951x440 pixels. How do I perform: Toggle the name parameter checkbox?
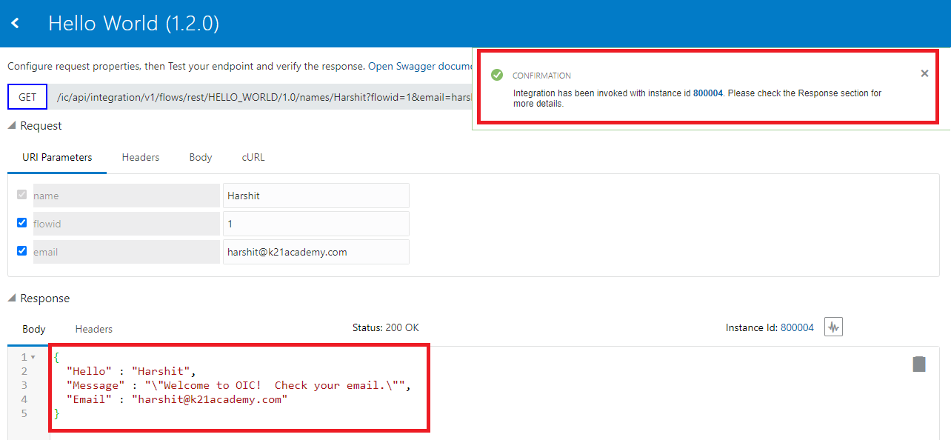(21, 195)
